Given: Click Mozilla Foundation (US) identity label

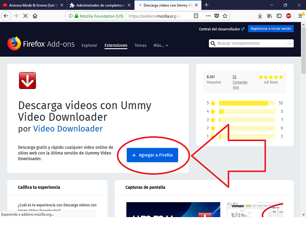Looking at the screenshot, I should tap(102, 16).
